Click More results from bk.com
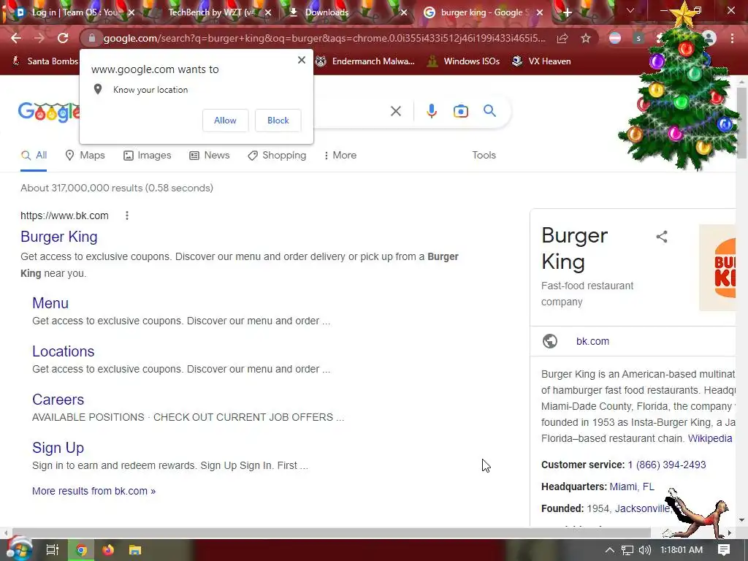The height and width of the screenshot is (561, 748). click(93, 491)
